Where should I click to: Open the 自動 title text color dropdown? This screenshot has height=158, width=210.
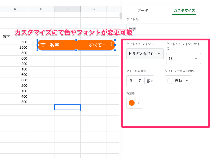click(178, 81)
